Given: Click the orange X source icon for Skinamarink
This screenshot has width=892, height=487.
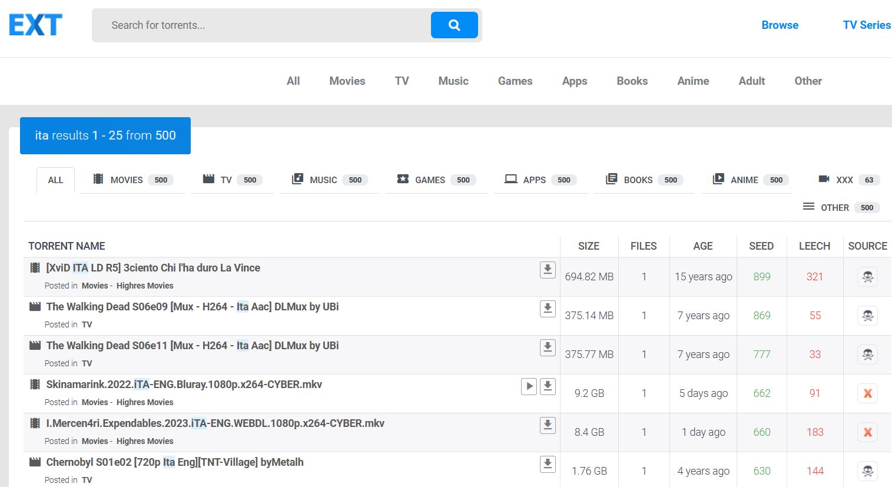Looking at the screenshot, I should (867, 393).
